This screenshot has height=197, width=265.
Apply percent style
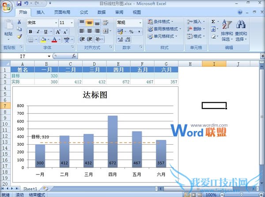(131, 31)
